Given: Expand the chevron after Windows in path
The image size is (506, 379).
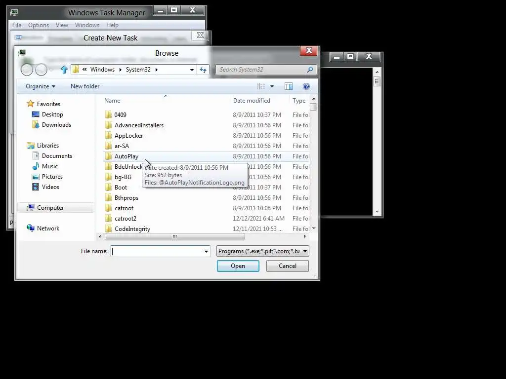Looking at the screenshot, I should tap(121, 70).
